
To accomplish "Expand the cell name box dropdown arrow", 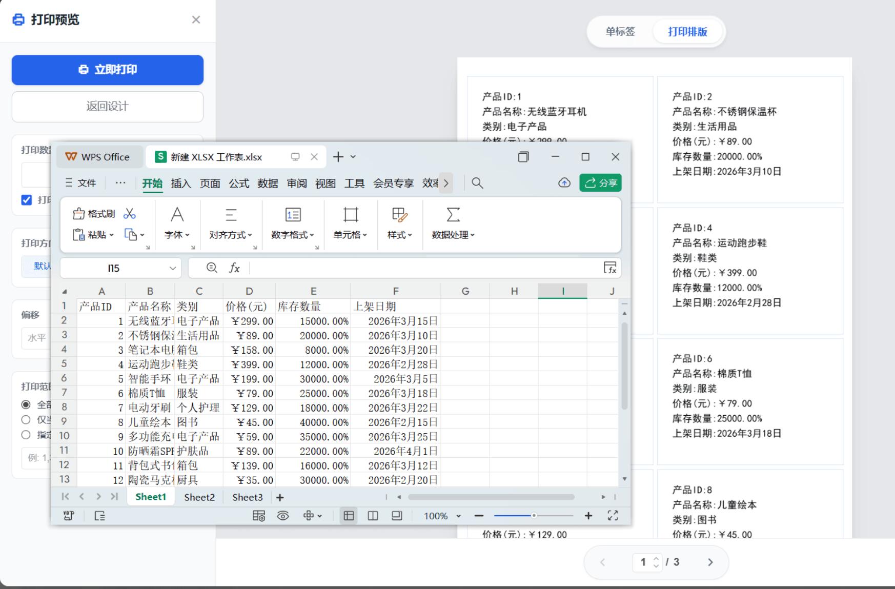I will click(173, 268).
